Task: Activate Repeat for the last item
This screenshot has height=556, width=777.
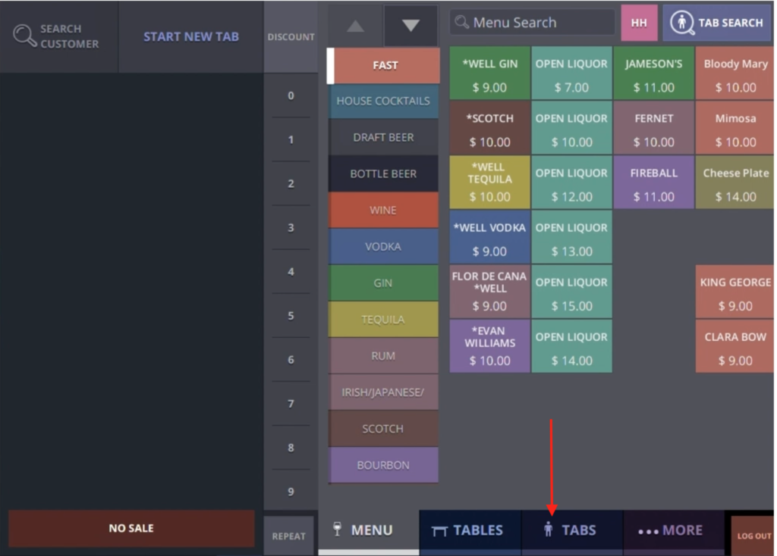Action: (289, 536)
